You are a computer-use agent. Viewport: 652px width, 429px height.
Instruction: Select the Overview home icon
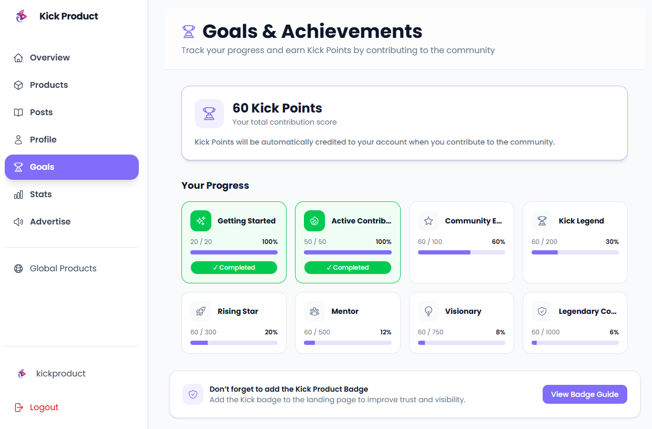[x=17, y=57]
